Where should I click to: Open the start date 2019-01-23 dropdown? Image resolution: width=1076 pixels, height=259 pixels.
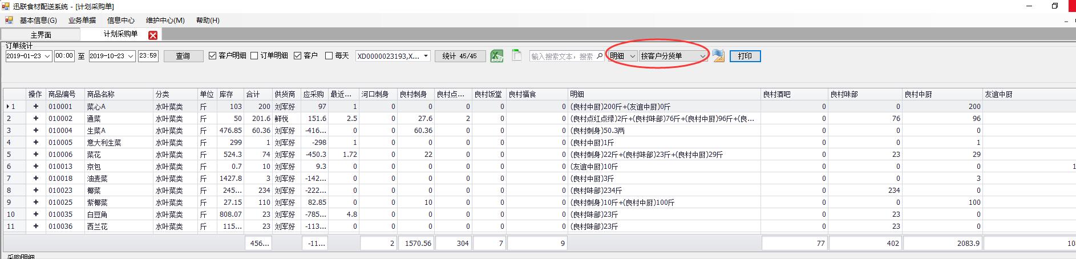click(47, 56)
